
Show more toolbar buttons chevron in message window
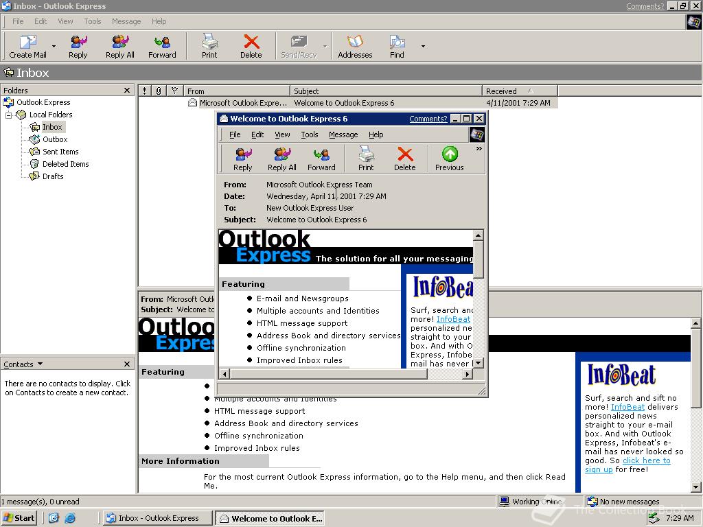pyautogui.click(x=479, y=149)
